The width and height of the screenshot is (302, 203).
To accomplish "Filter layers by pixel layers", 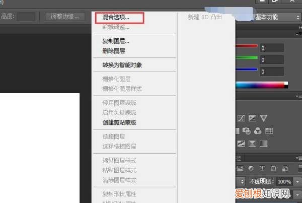I will [240, 168].
